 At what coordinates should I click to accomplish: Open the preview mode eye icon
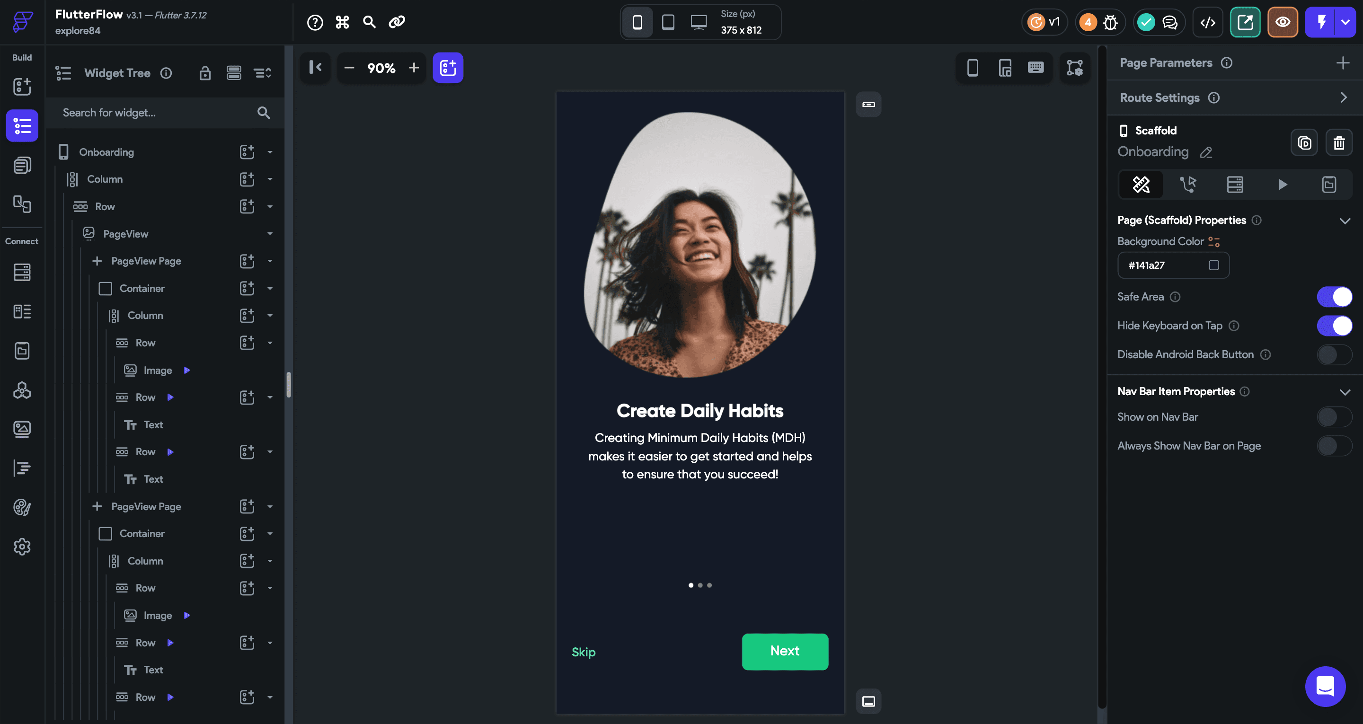click(x=1283, y=22)
